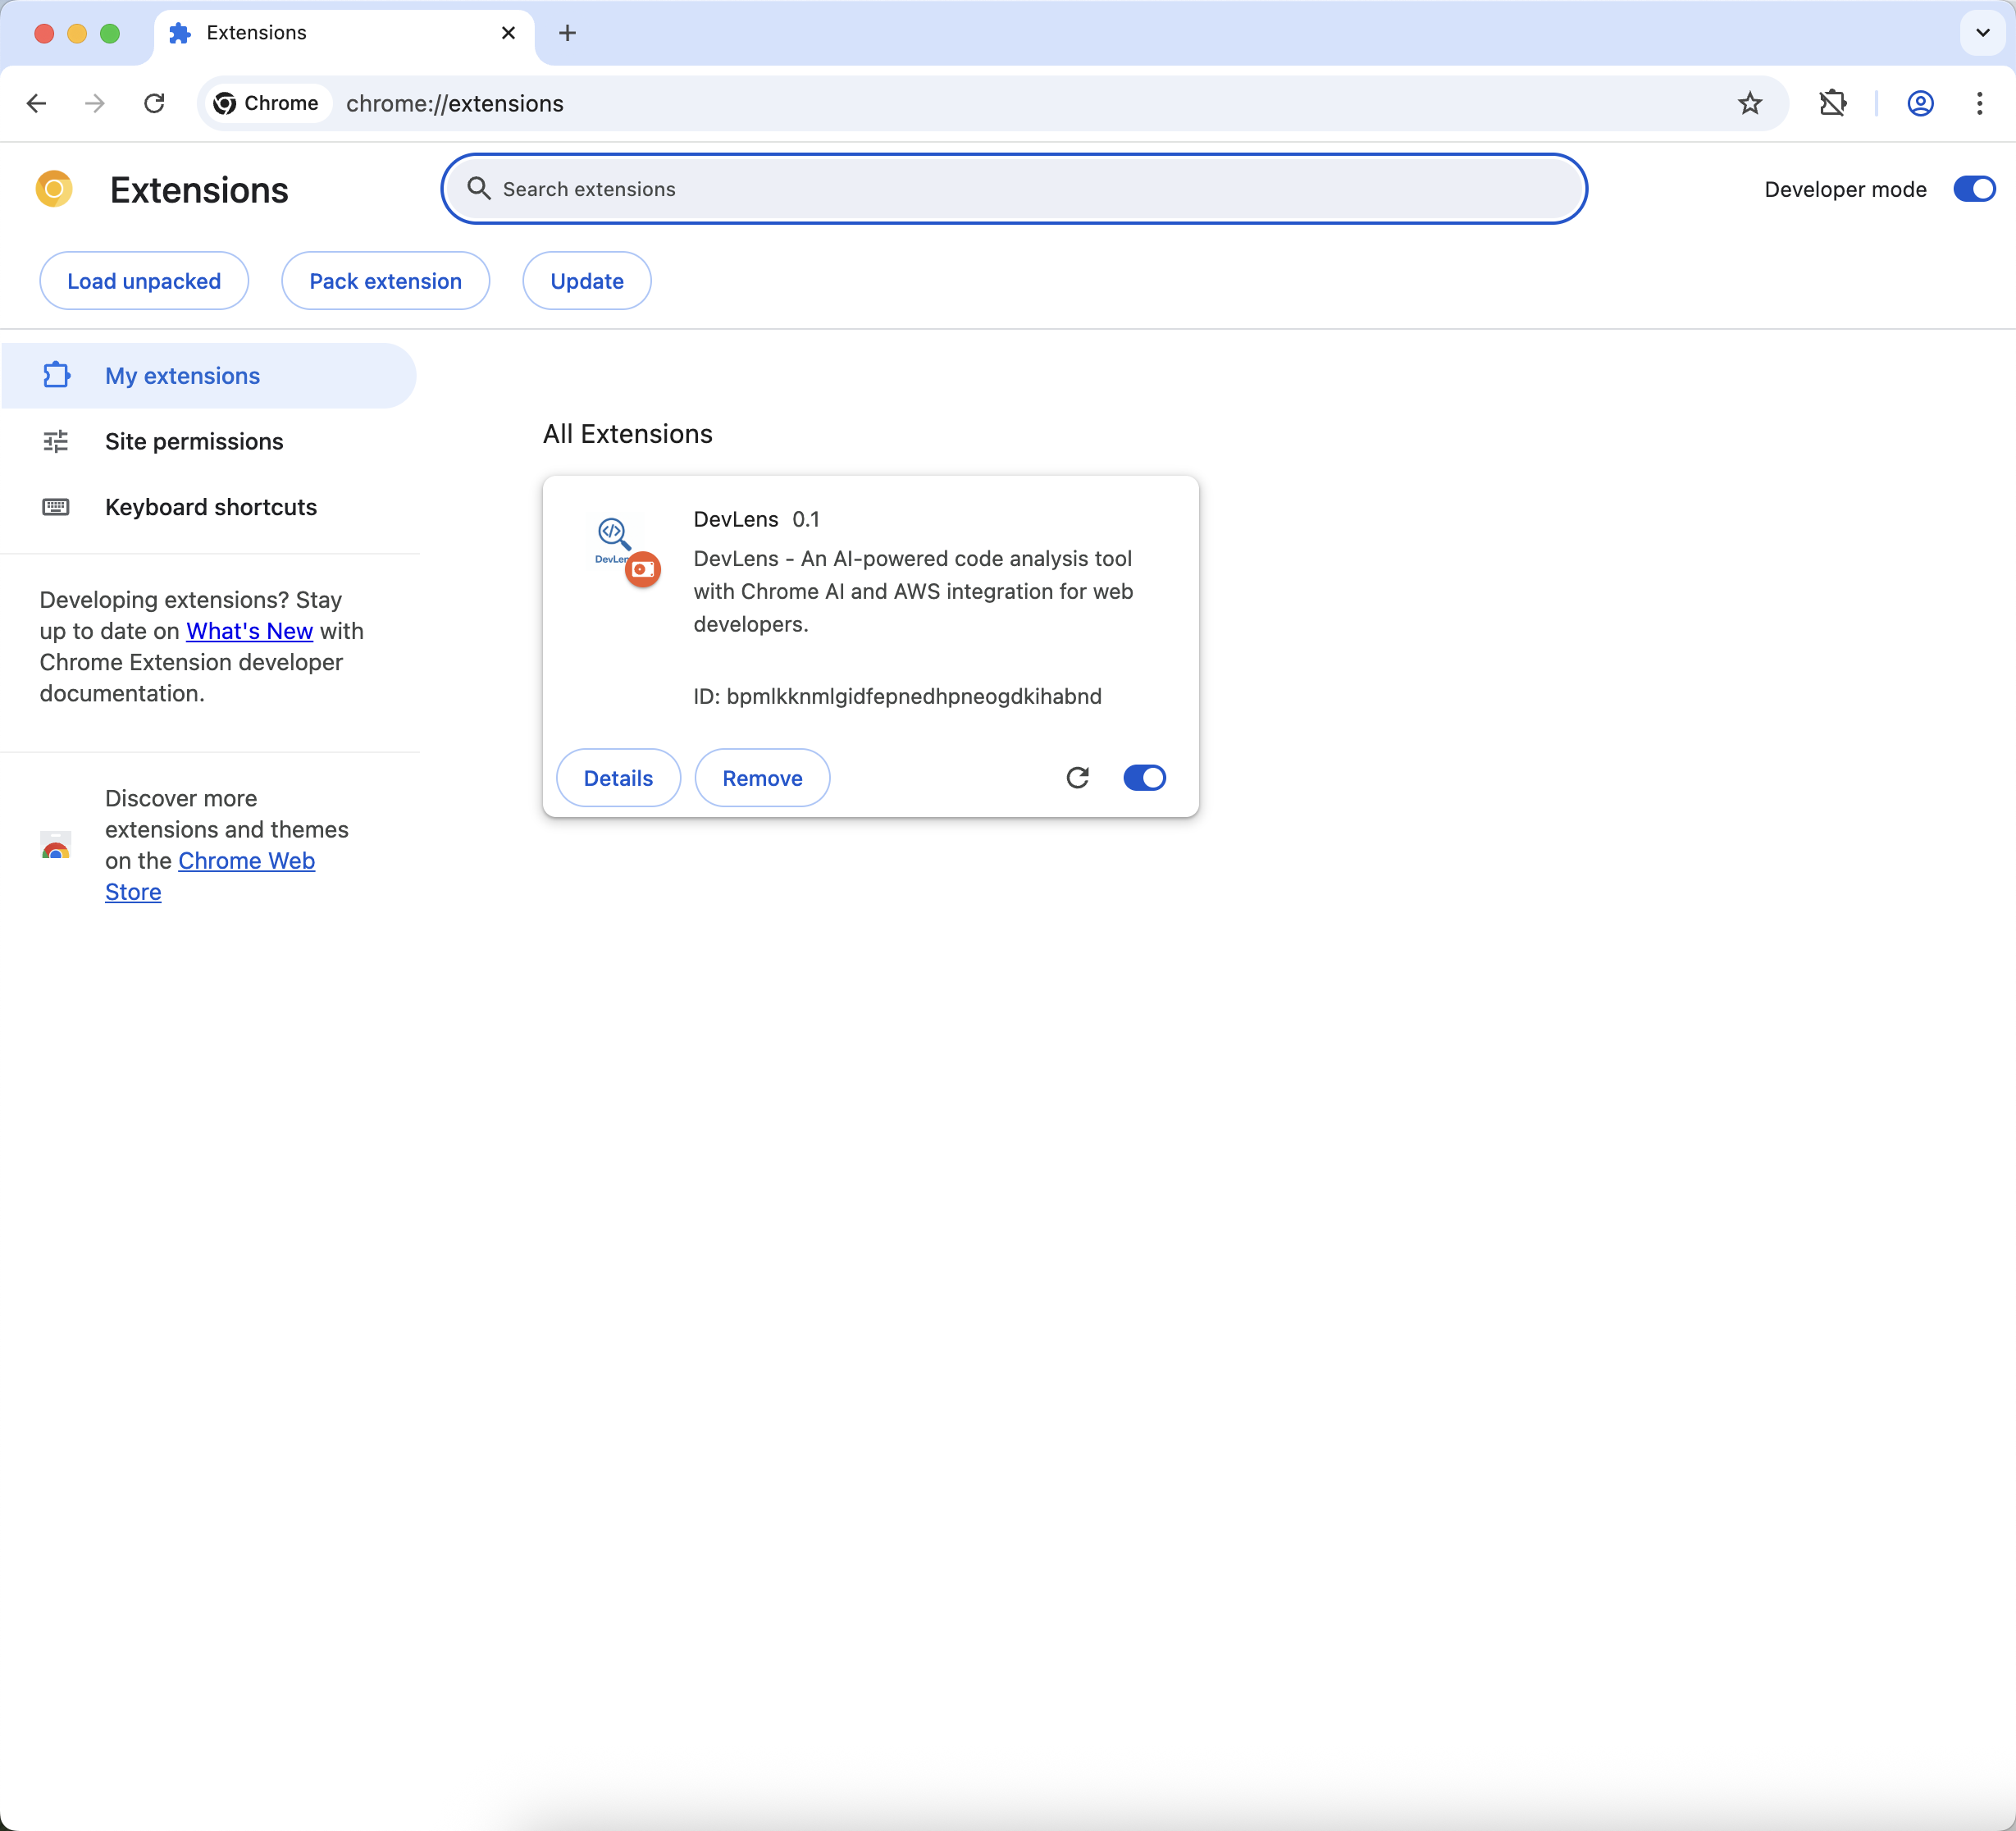Go back to previous page
Image resolution: width=2016 pixels, height=1831 pixels.
pyautogui.click(x=37, y=103)
